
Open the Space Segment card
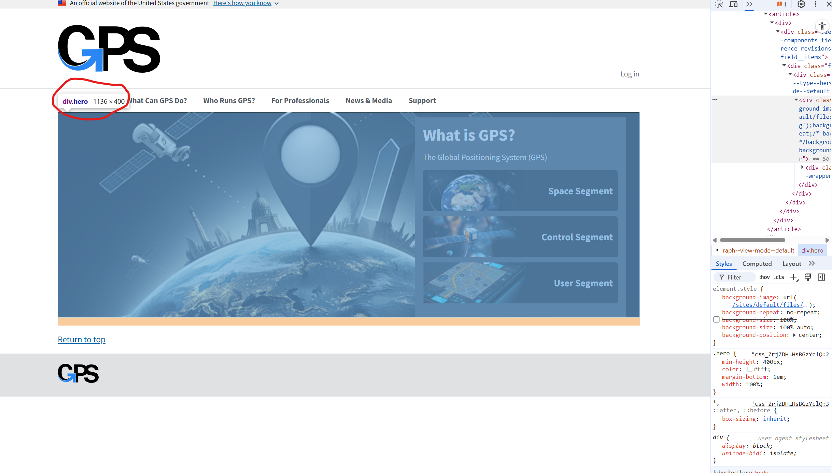(520, 191)
